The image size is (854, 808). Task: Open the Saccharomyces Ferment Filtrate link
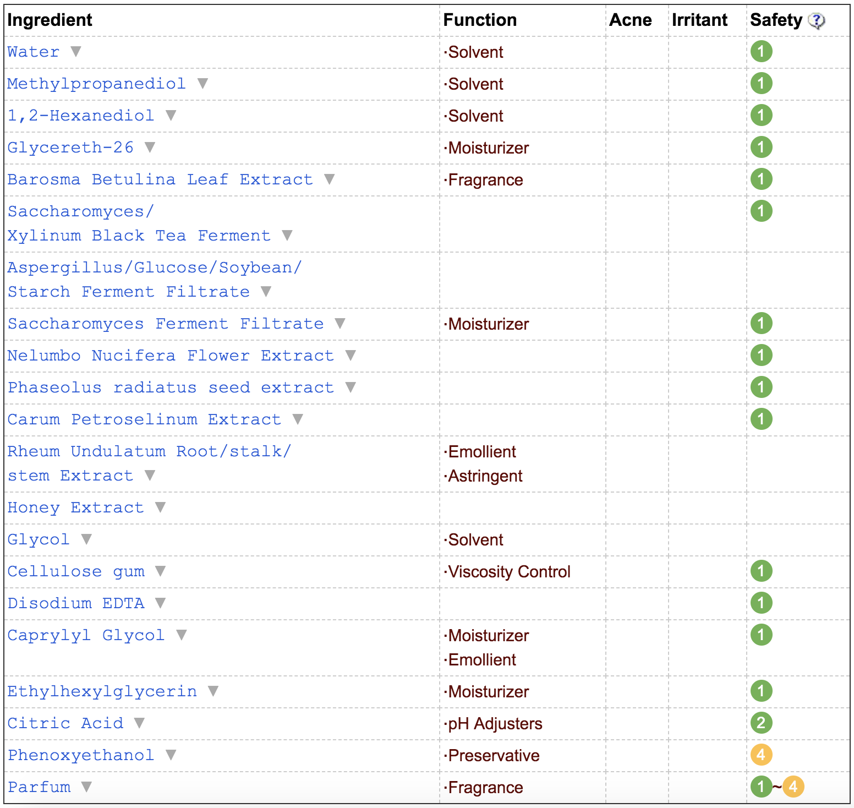pyautogui.click(x=166, y=324)
